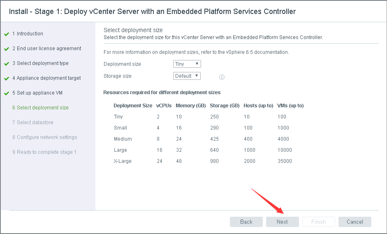
Task: Click the storage size info icon
Action: (222, 77)
